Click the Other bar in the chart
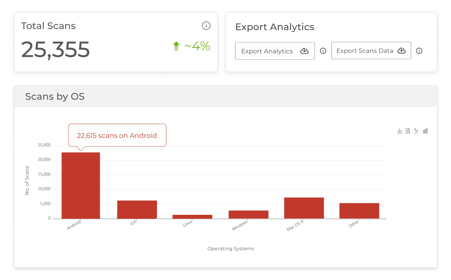 [359, 211]
